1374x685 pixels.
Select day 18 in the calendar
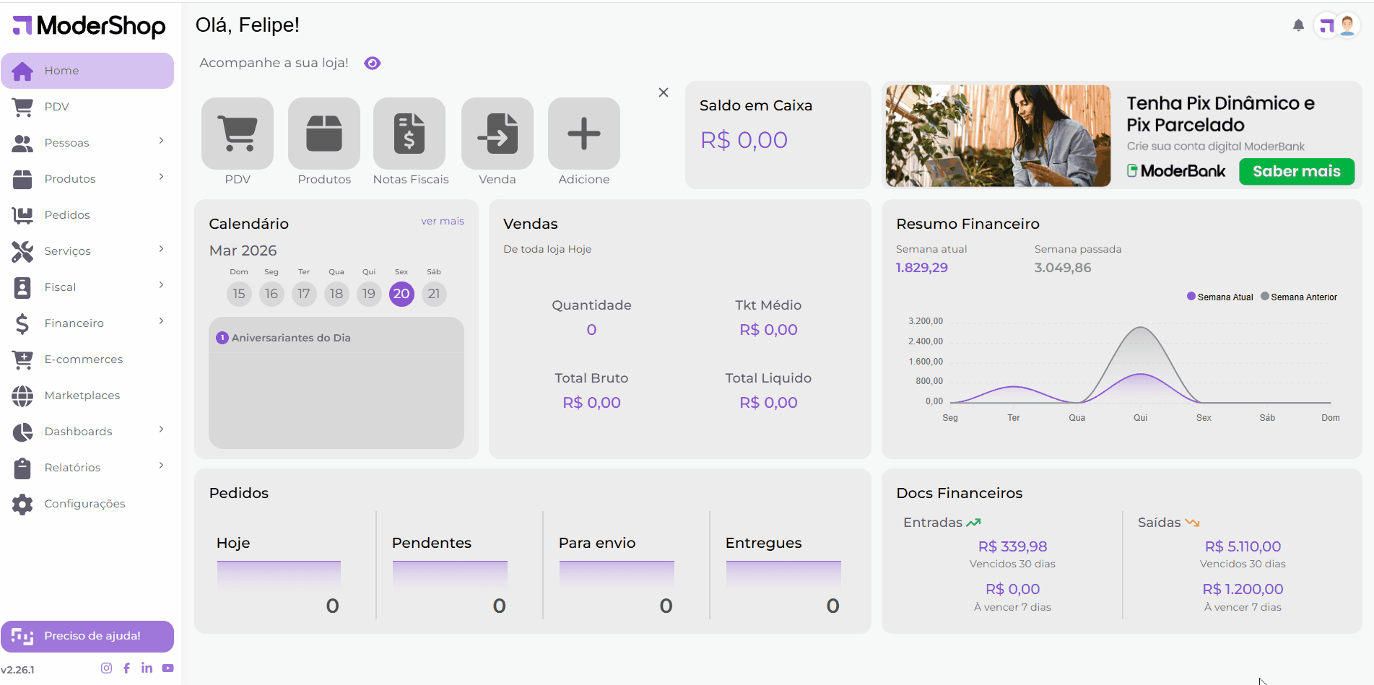click(336, 294)
